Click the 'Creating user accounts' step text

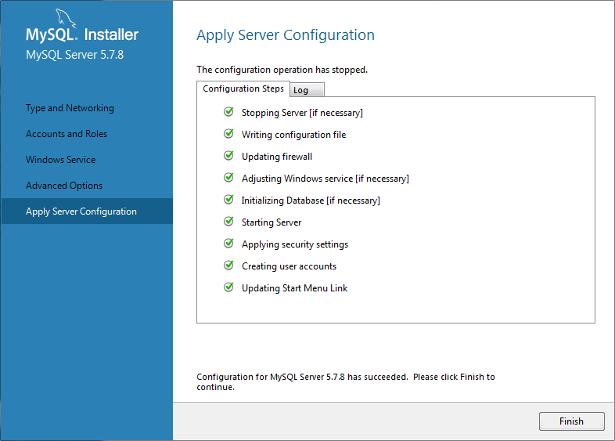point(289,266)
